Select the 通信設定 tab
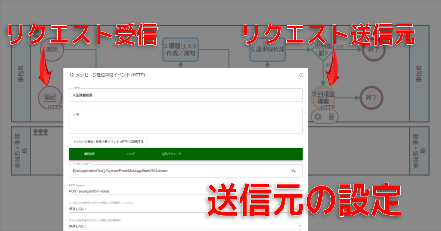The image size is (441, 231). (x=89, y=154)
